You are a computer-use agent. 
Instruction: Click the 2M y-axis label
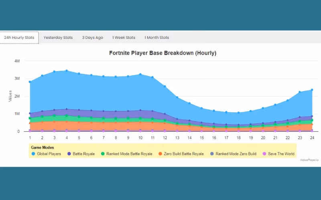tap(17, 96)
